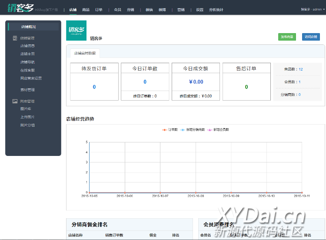The width and height of the screenshot is (326, 240).
Task: Open the 设置 top navigation menu
Action: coord(200,10)
